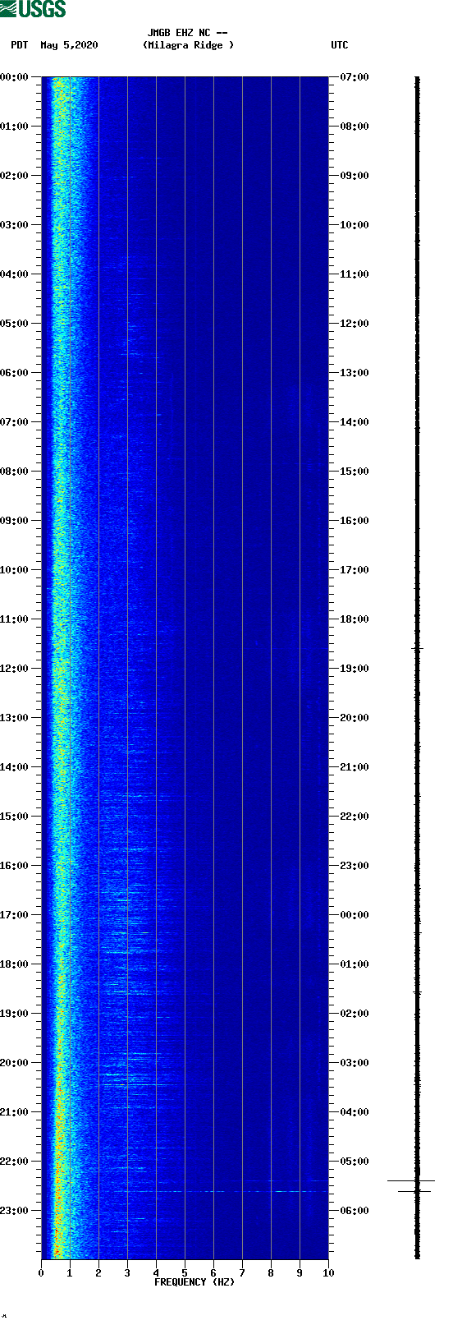Click the 16:00 PDT time label
The width and height of the screenshot is (453, 1325).
point(15,866)
